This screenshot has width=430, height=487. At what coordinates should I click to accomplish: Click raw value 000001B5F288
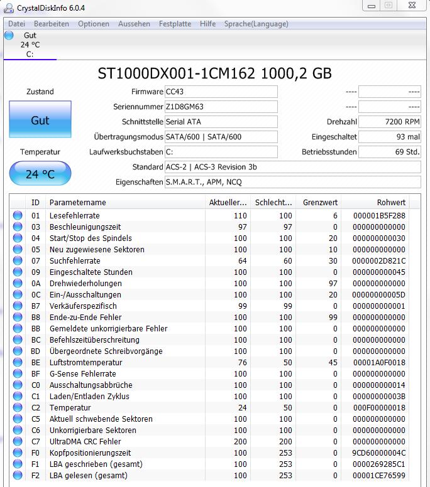point(379,215)
